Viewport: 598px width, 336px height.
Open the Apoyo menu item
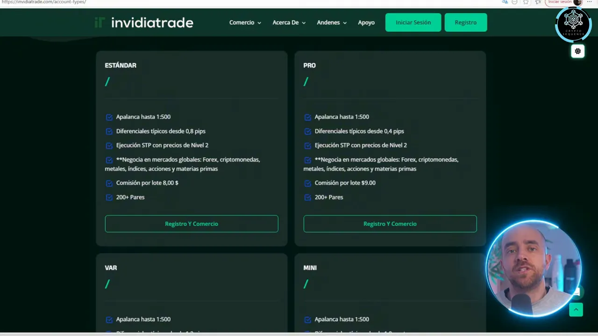(366, 22)
